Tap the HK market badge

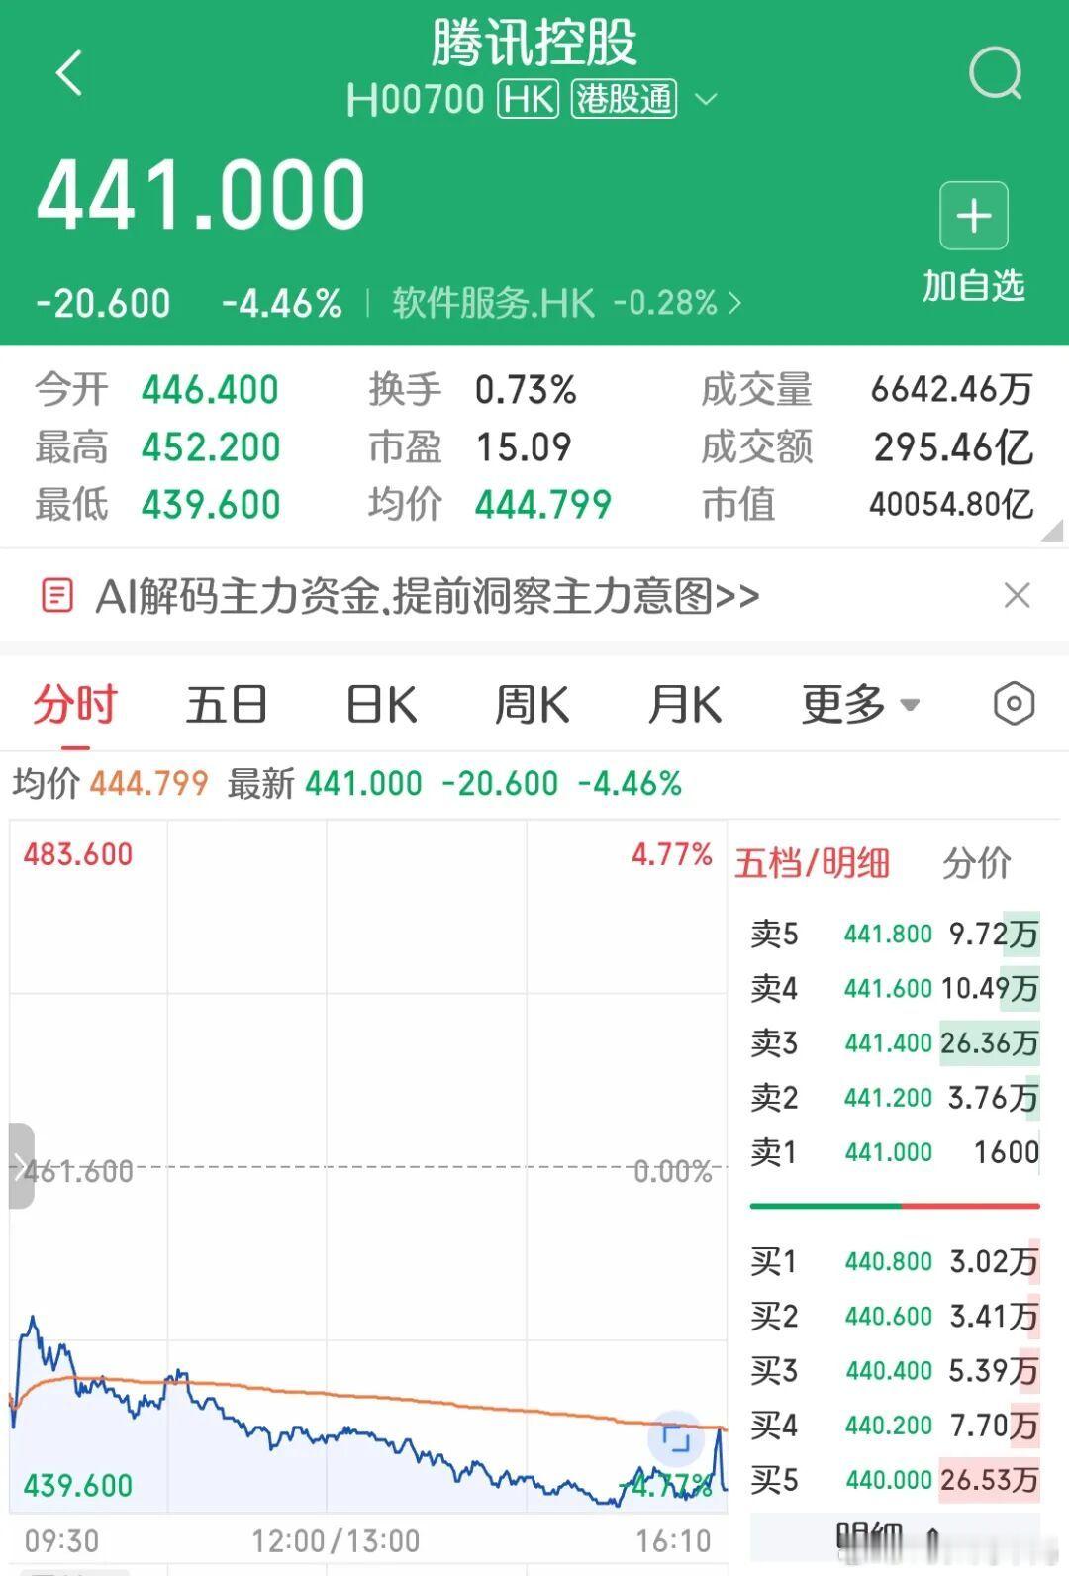coord(529,99)
